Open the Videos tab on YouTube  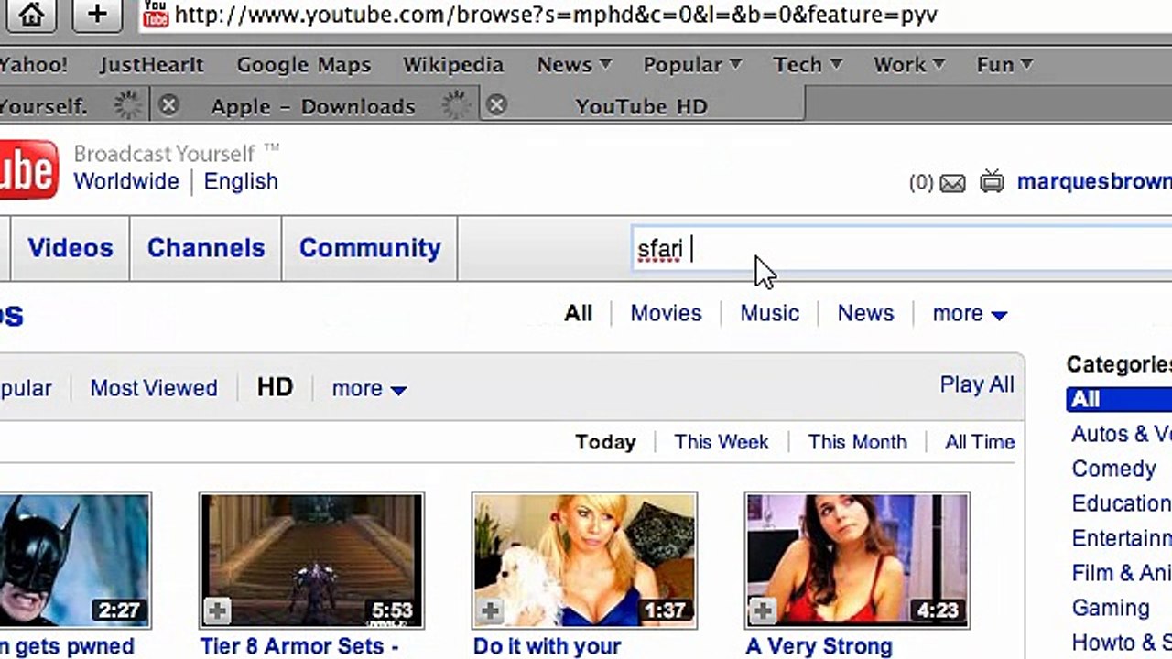point(71,248)
